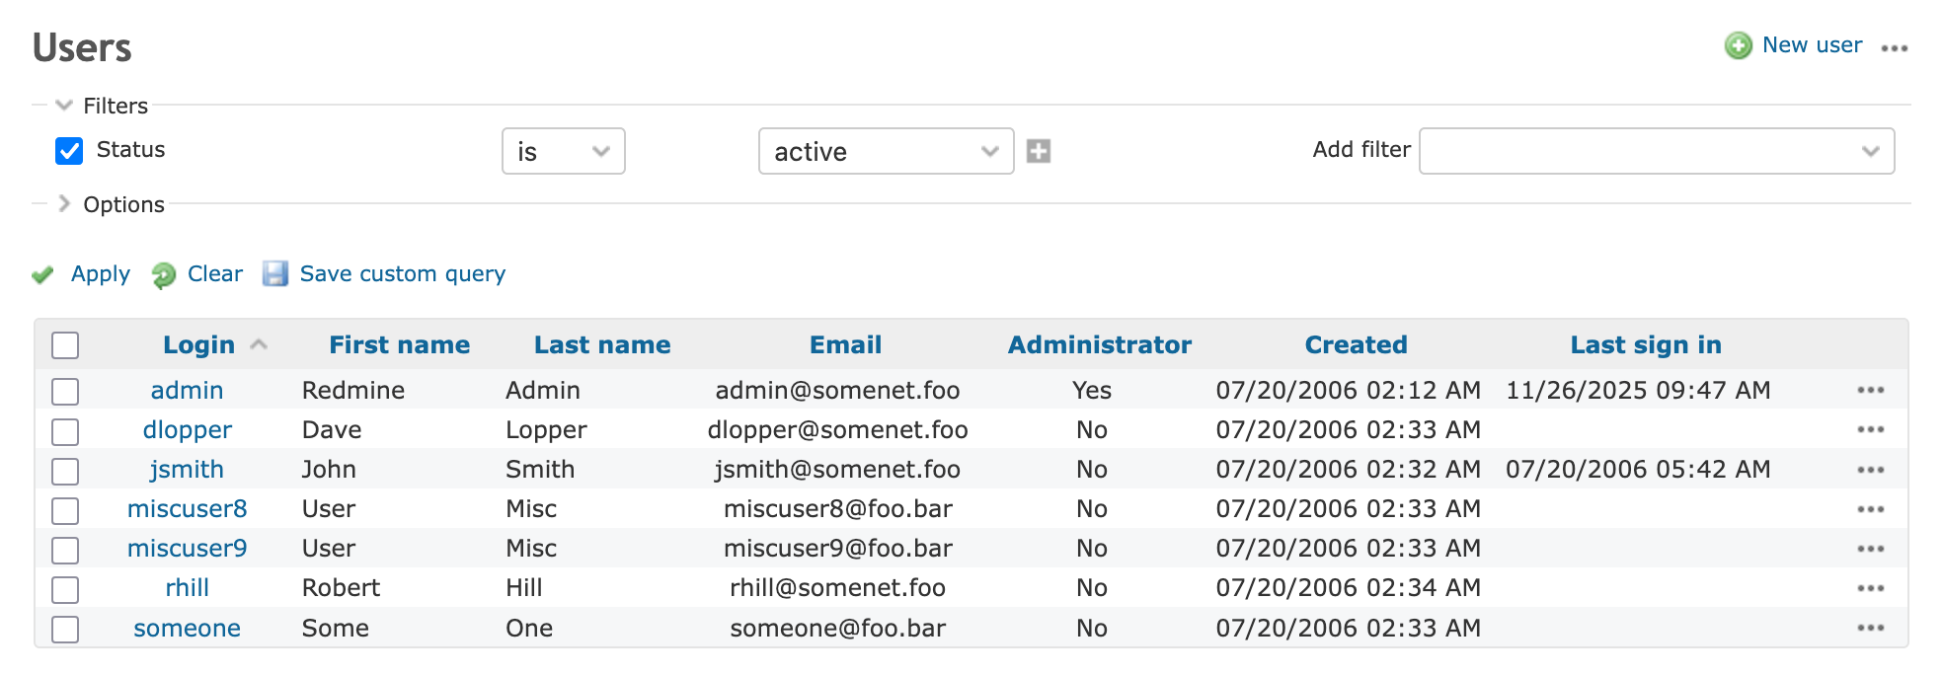Image resolution: width=1943 pixels, height=675 pixels.
Task: Open the Add filter dropdown
Action: [x=1656, y=151]
